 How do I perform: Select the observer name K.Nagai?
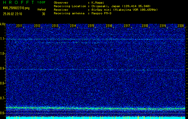pos(98,3)
